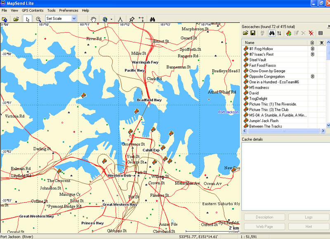Click the geocache marker near Bradfield Hwy
Viewport: 330px width, 239px height.
click(x=137, y=111)
